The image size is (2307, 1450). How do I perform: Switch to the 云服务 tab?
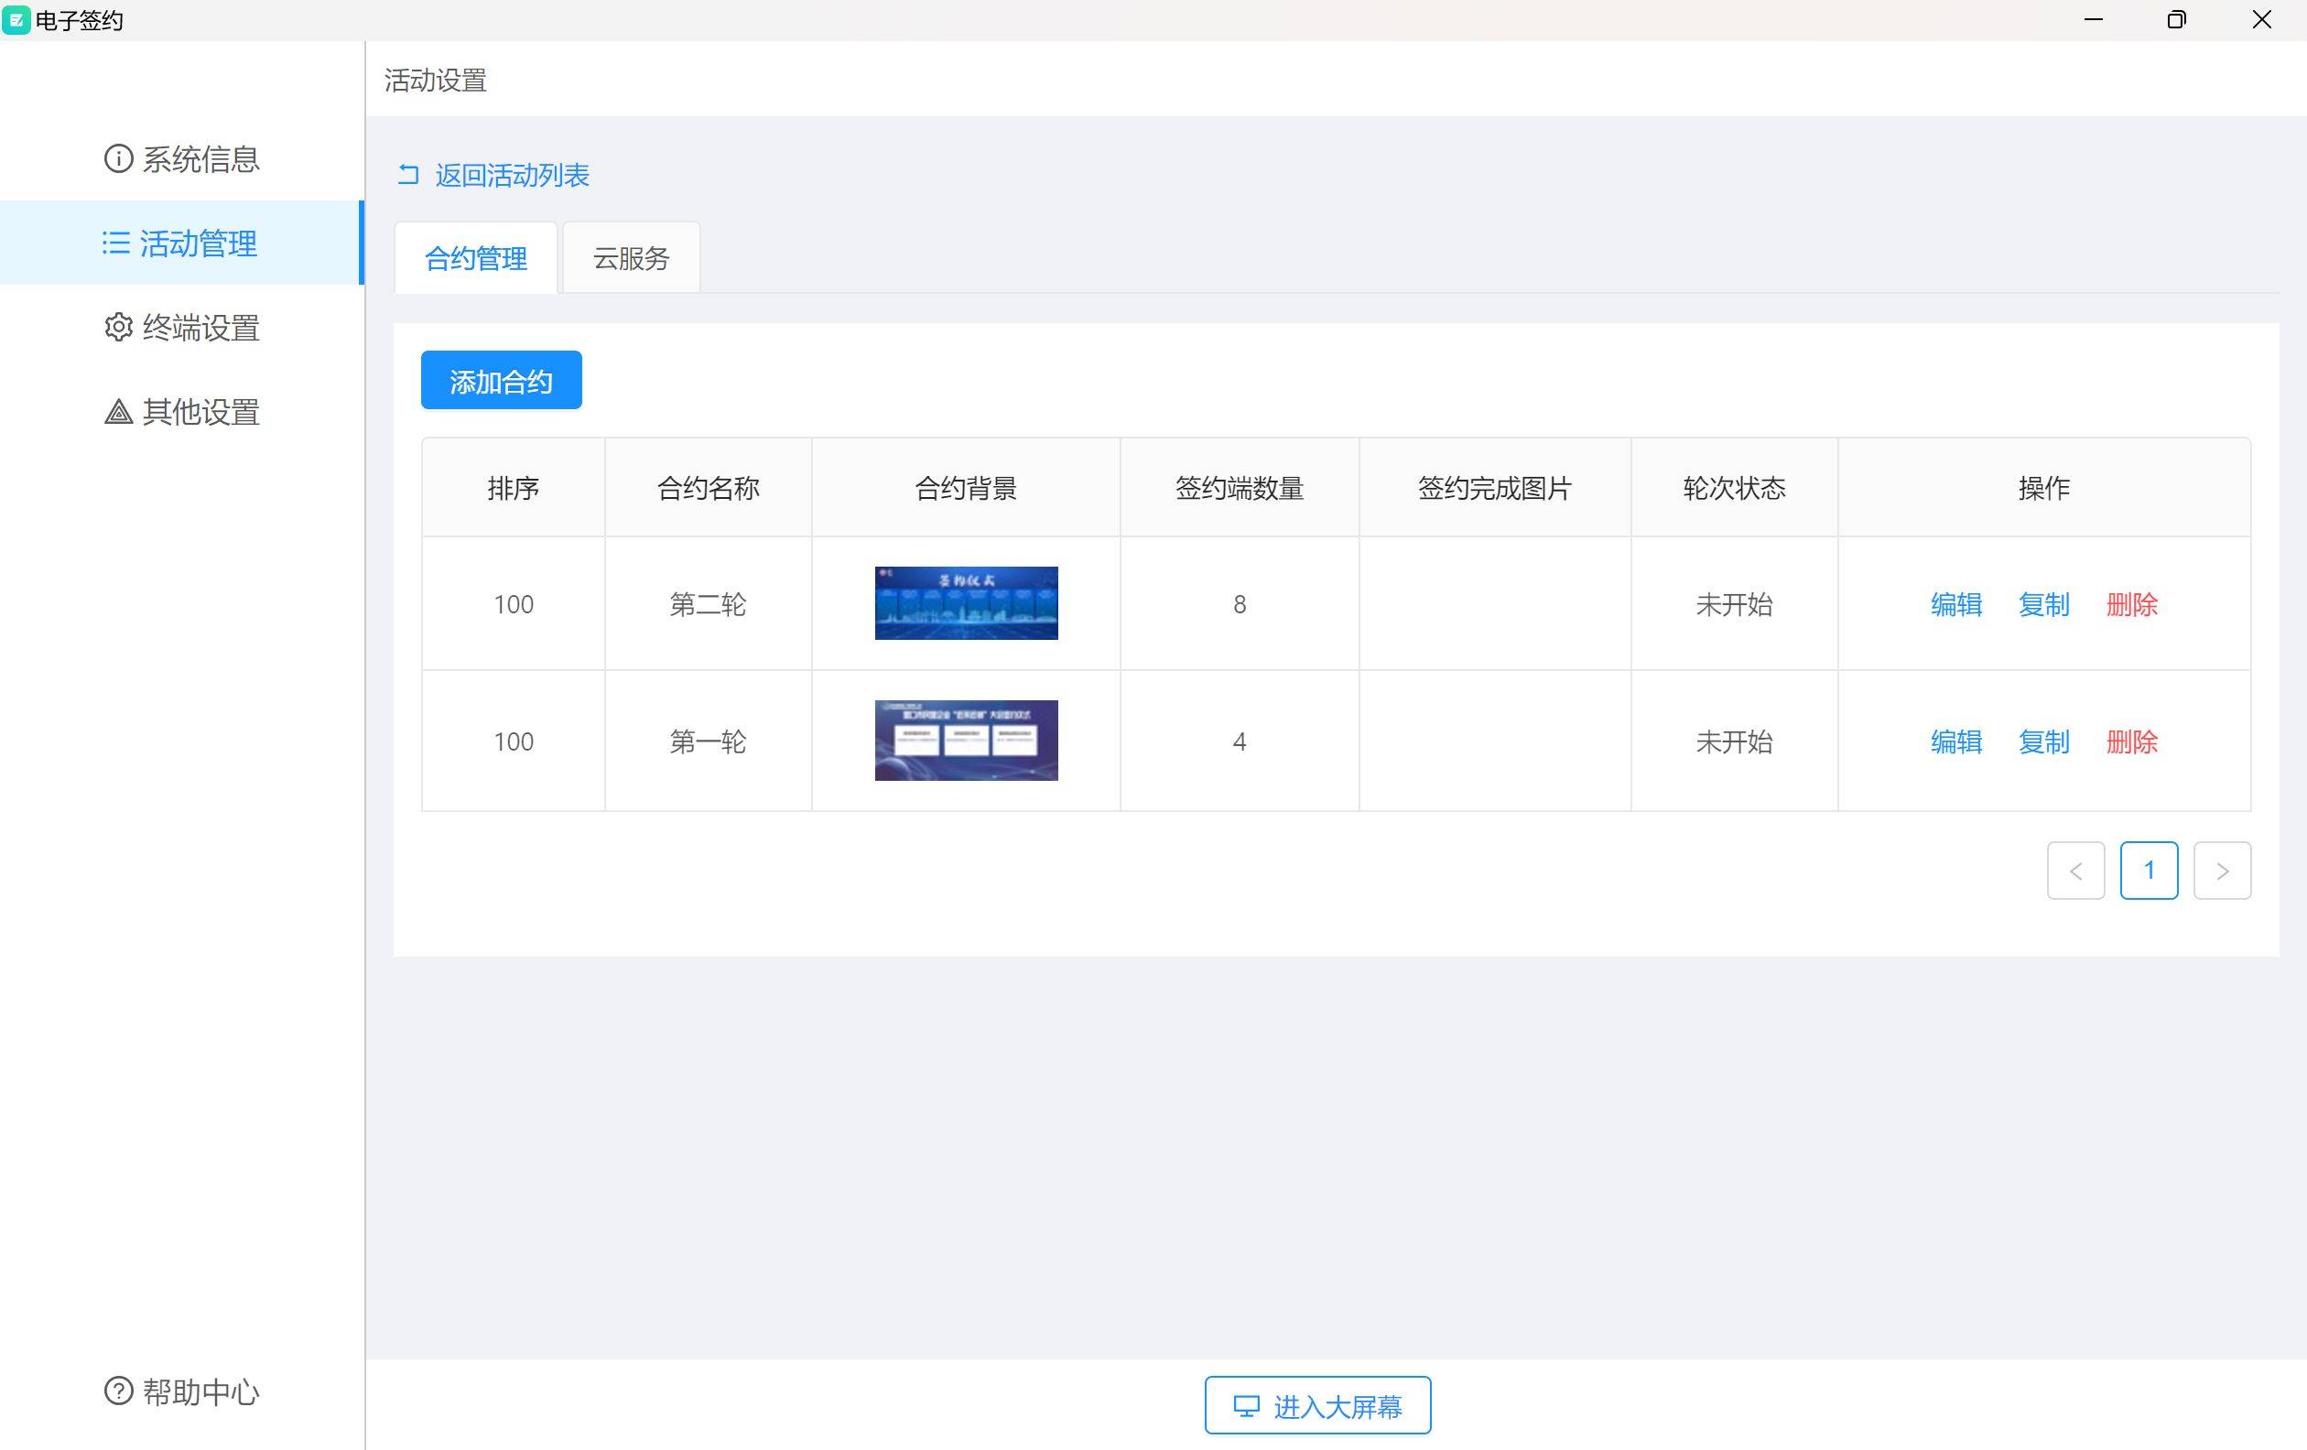click(631, 257)
